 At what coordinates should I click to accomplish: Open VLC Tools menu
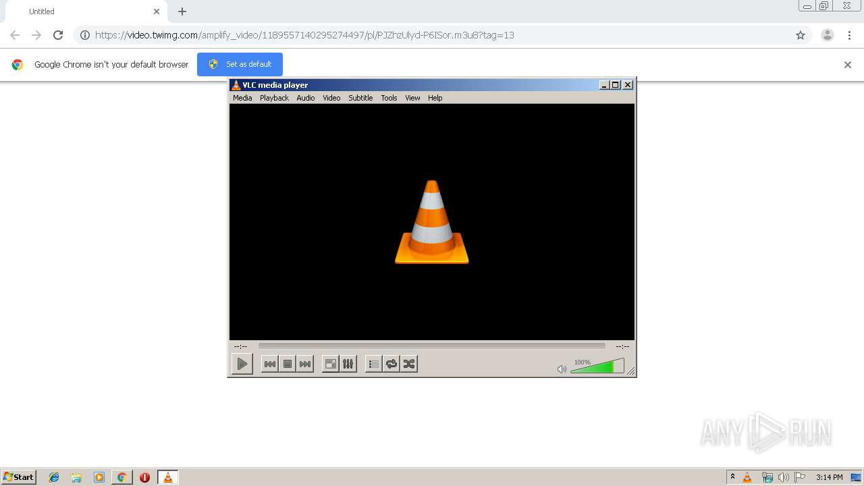click(389, 98)
